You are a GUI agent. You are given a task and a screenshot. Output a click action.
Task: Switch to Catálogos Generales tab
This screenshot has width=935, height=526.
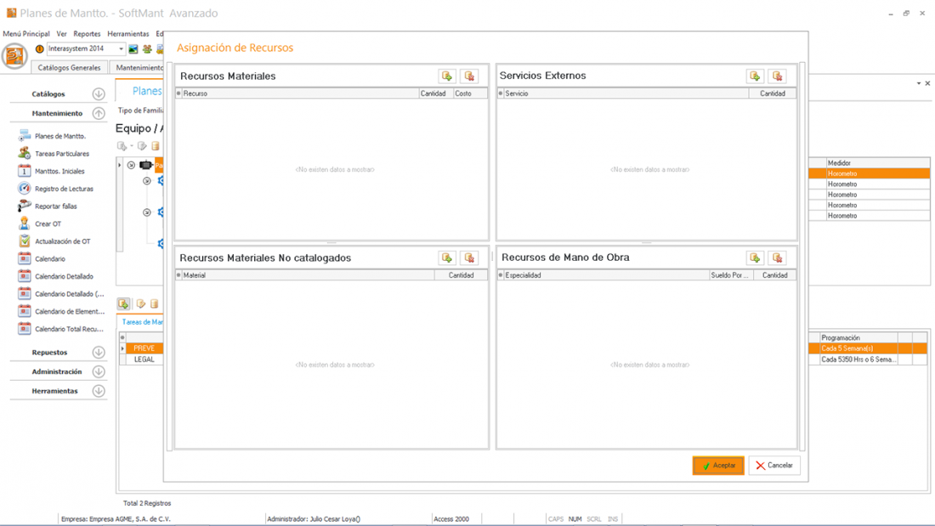(69, 68)
